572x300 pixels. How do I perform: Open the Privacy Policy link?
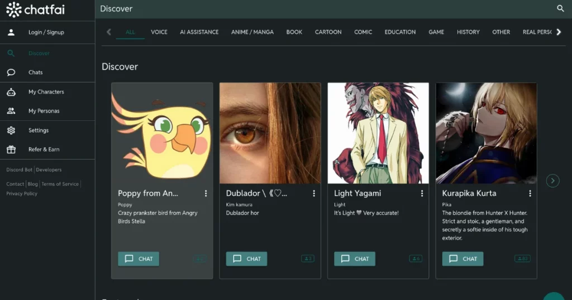coord(22,193)
